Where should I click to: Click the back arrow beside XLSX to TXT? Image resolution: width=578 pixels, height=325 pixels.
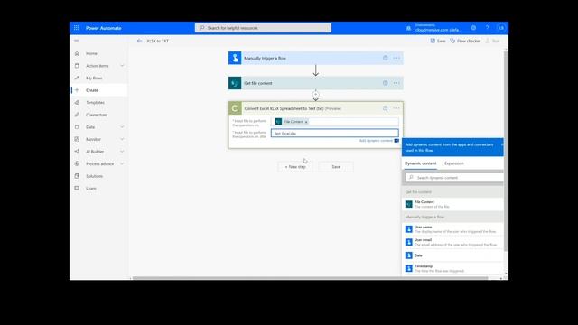point(139,41)
